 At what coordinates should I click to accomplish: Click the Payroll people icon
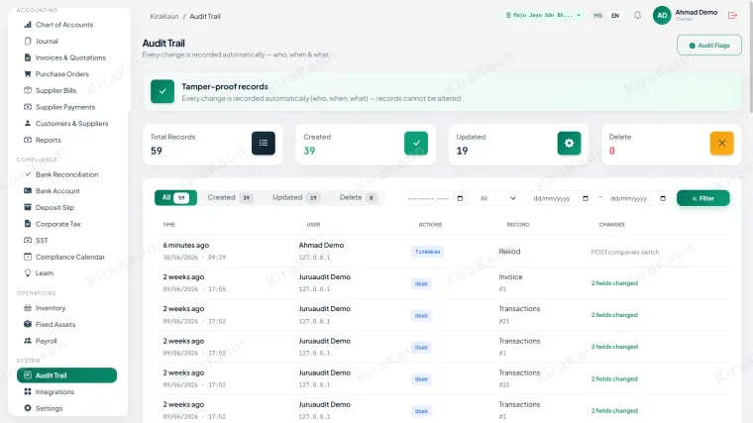point(28,341)
